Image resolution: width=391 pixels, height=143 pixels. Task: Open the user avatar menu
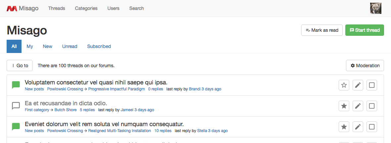pyautogui.click(x=375, y=8)
